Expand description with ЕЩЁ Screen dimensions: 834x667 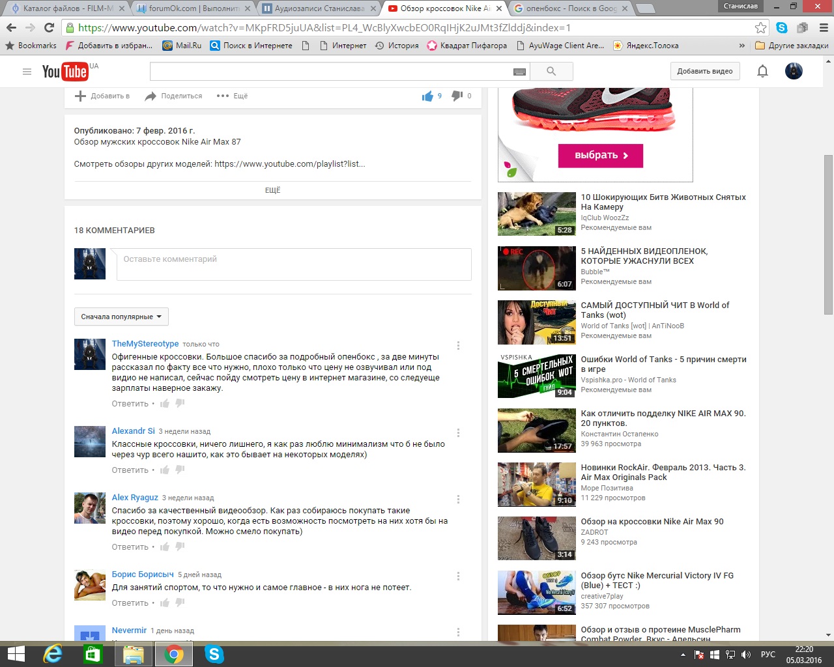coord(273,190)
